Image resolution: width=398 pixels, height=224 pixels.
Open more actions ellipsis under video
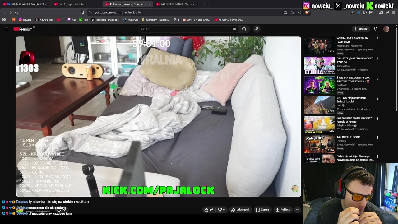(298, 210)
